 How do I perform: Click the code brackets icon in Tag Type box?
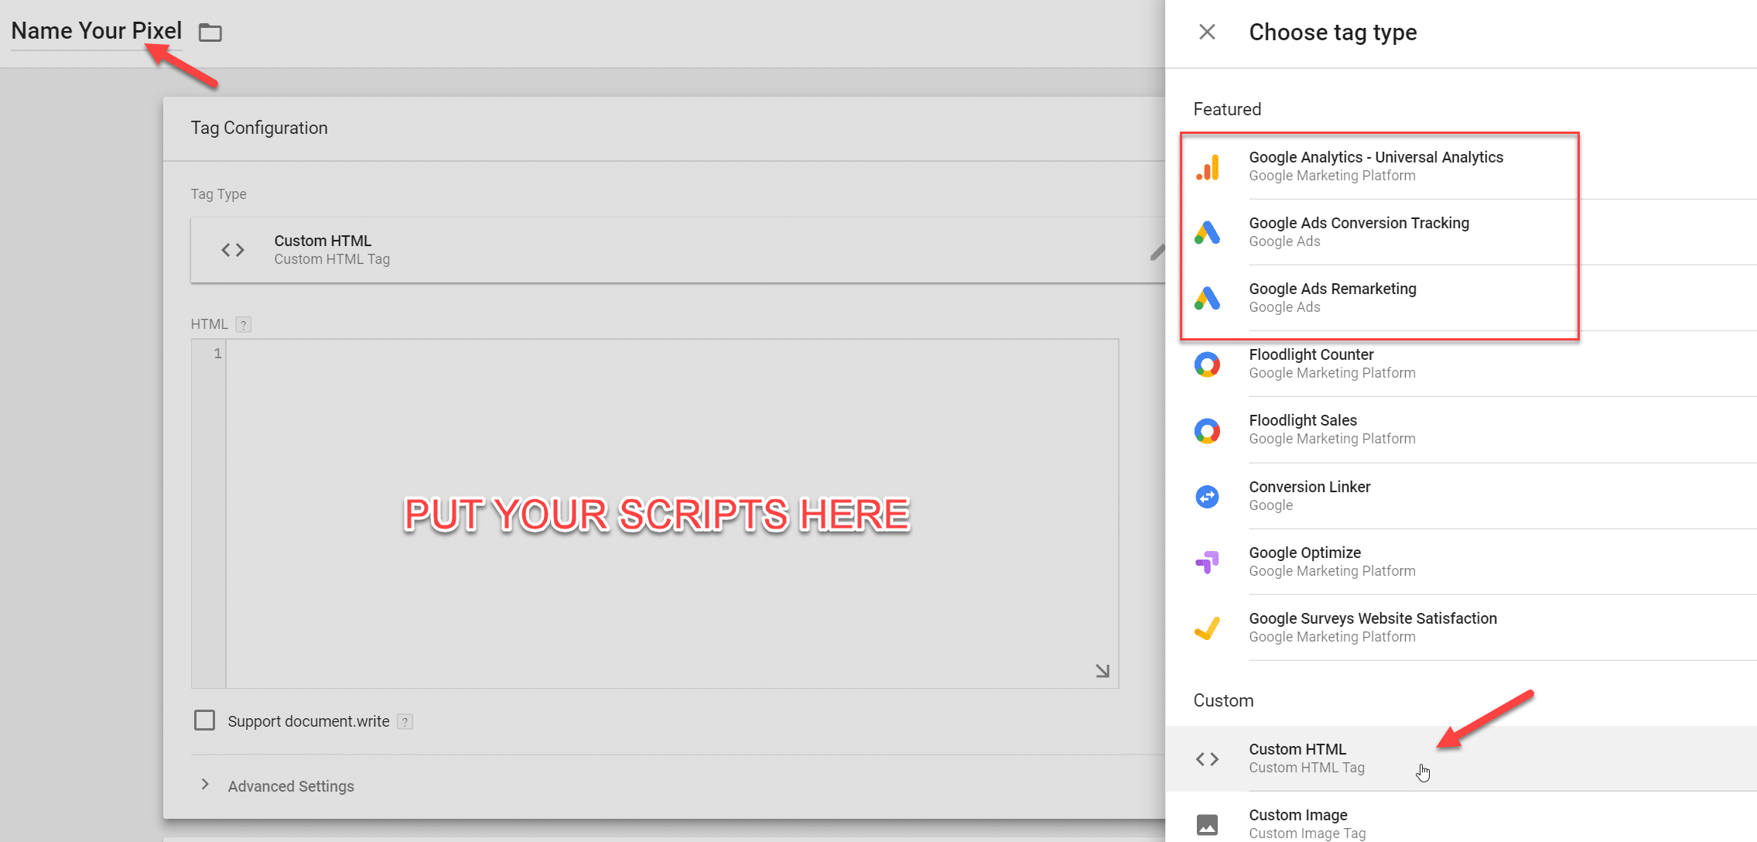pyautogui.click(x=233, y=250)
